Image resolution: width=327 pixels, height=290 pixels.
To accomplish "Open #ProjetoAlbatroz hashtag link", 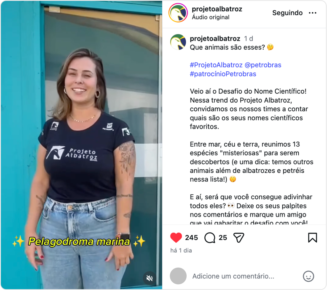I will point(216,65).
